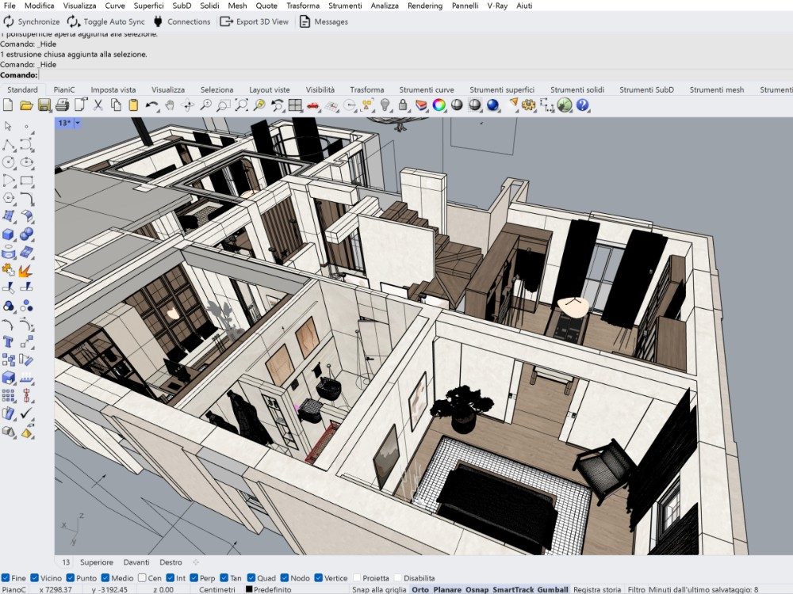Select the Circle tool in left toolbar
Screen dimensions: 793x594
pos(8,162)
